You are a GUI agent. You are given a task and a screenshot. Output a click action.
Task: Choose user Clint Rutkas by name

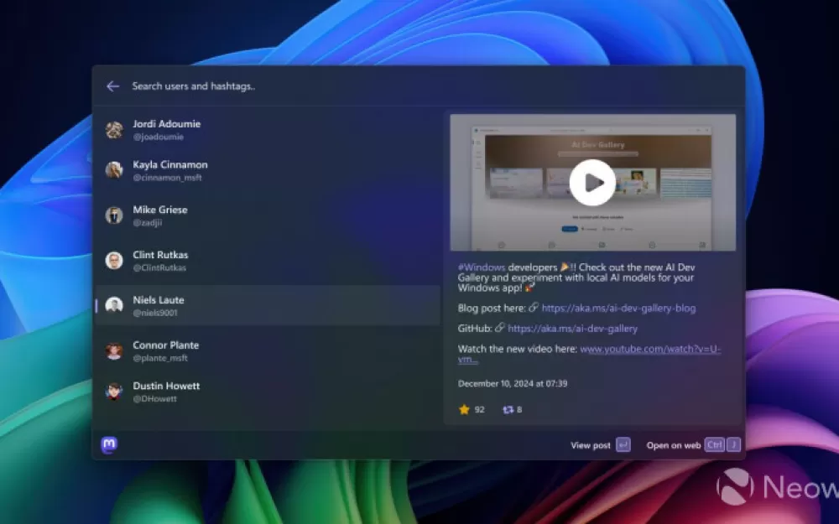[160, 255]
